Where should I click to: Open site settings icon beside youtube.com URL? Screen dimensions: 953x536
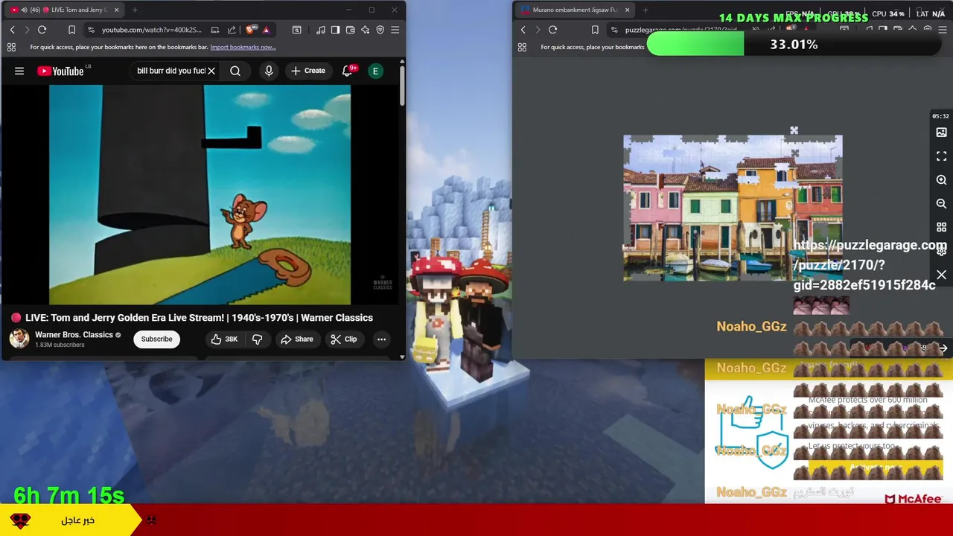91,30
